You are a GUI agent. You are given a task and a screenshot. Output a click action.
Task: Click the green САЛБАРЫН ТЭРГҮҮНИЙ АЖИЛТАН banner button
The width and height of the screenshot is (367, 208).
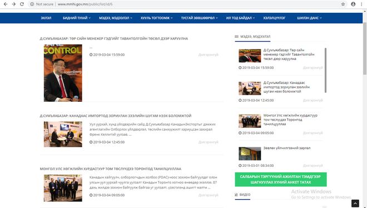click(x=281, y=180)
